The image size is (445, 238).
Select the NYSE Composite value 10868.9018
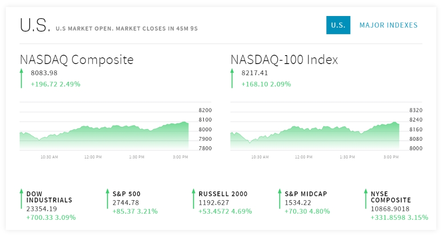390,209
